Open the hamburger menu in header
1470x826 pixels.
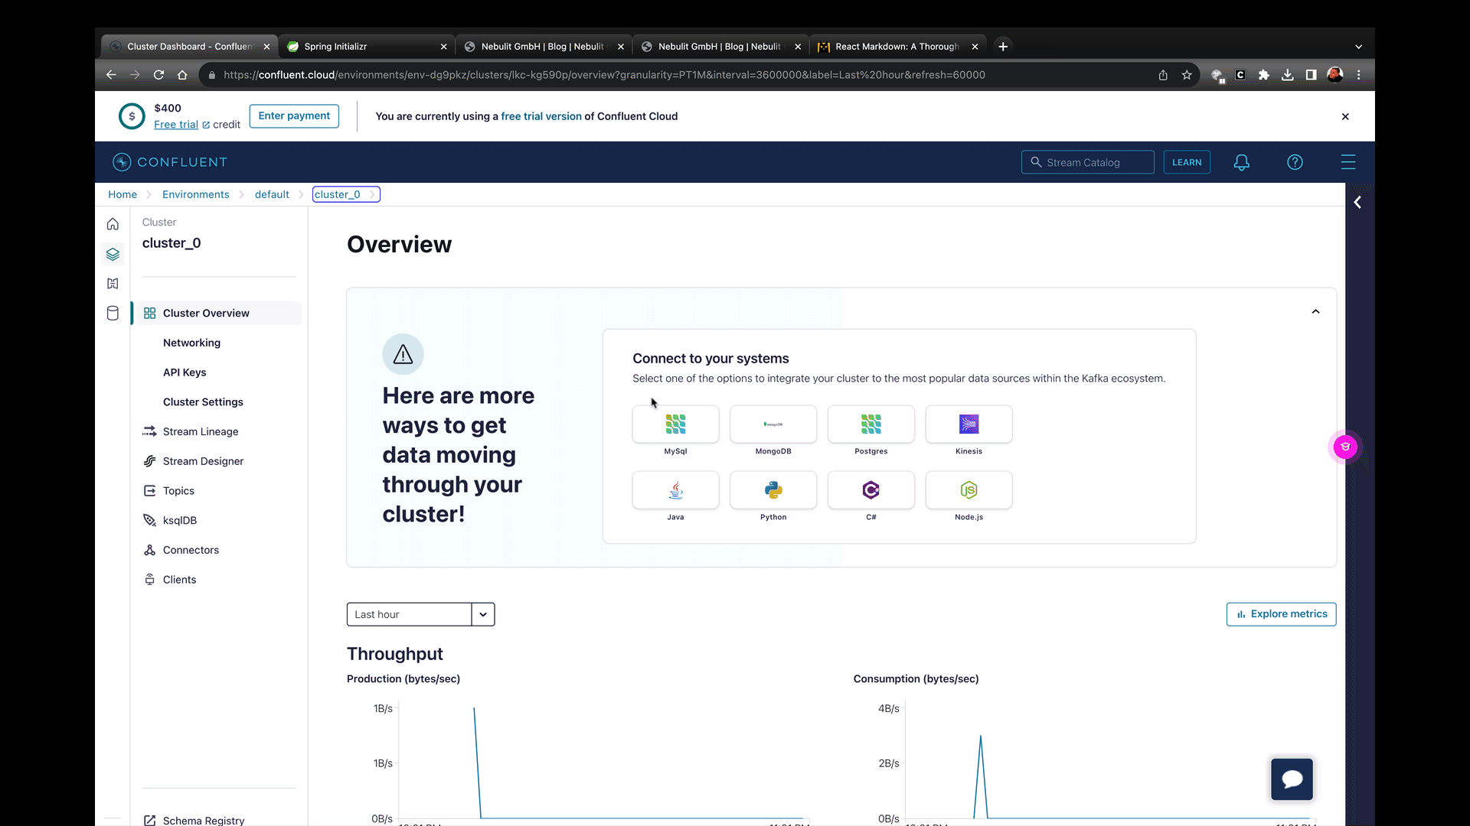(1348, 162)
